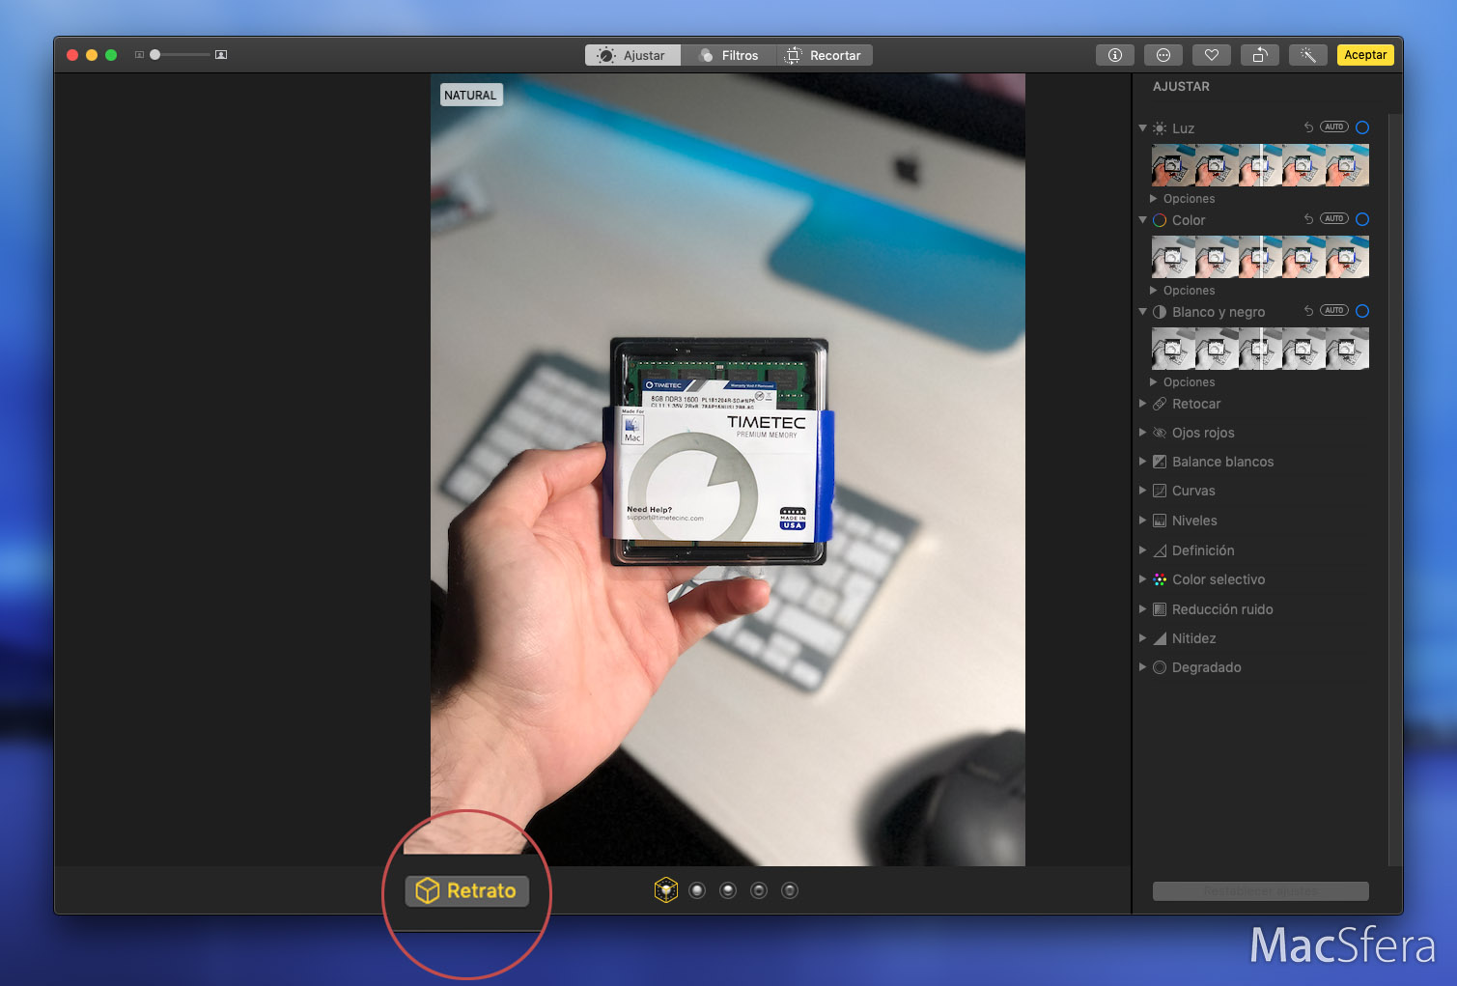Expand the Curvas disclosure triangle
This screenshot has height=986, width=1457.
tap(1143, 491)
